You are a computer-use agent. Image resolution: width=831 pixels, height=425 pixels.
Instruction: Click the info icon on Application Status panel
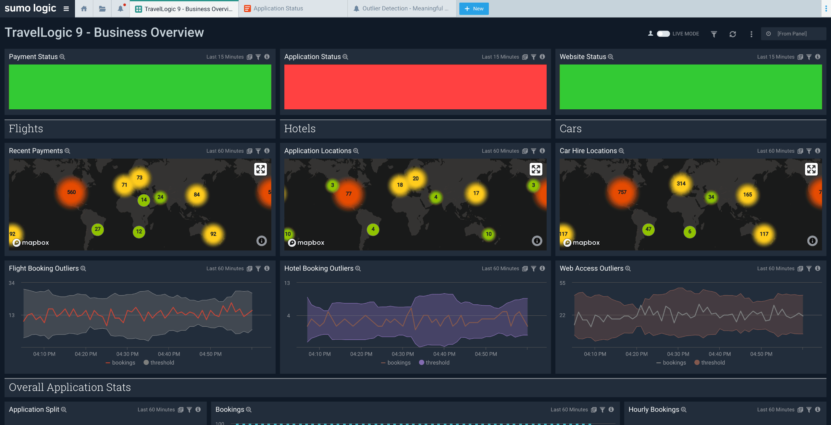coord(542,57)
